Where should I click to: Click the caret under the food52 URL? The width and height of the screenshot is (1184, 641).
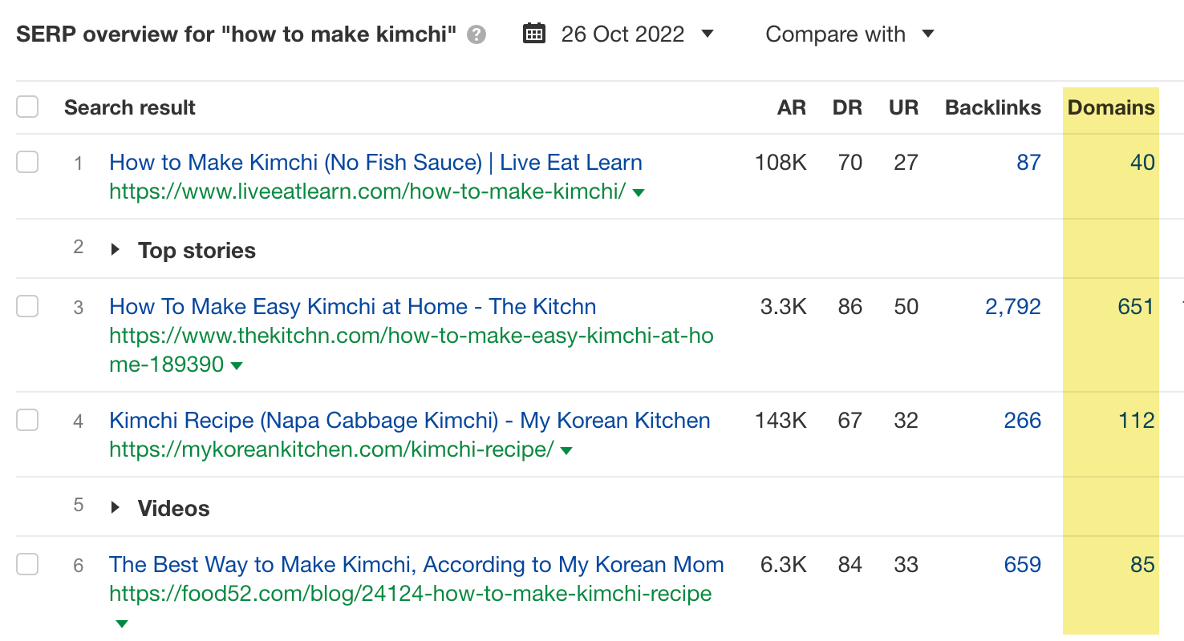[120, 623]
